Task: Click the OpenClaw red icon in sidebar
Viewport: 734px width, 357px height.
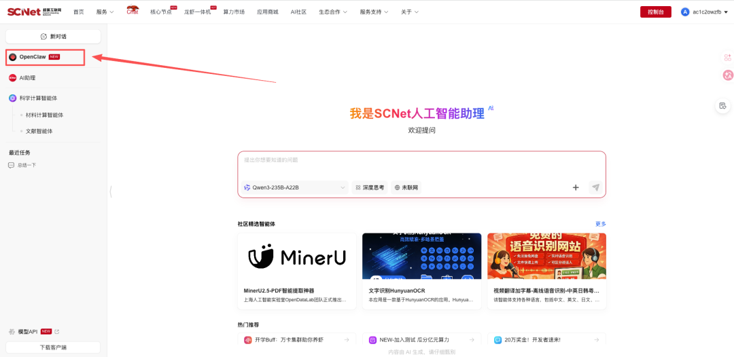Action: click(13, 57)
